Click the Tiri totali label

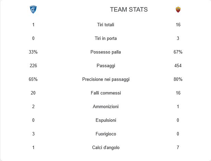pyautogui.click(x=105, y=25)
